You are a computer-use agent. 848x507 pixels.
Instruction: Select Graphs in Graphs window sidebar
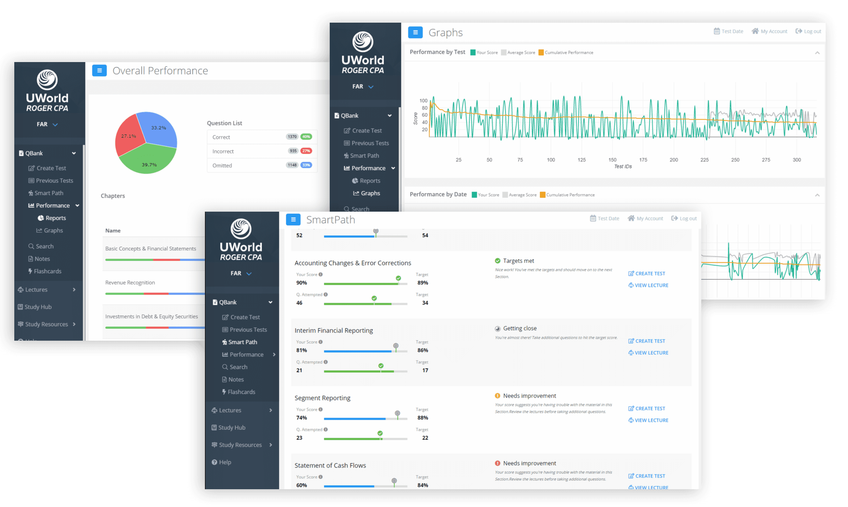(x=366, y=193)
